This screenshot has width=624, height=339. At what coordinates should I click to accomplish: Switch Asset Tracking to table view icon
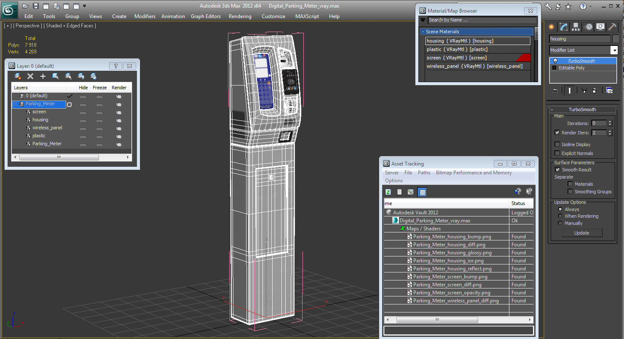point(423,192)
